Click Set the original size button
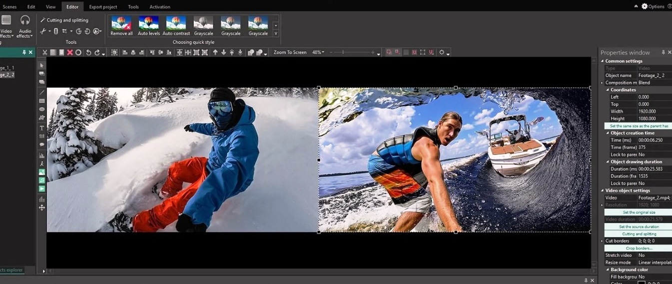Viewport: 672px width, 284px height. point(638,212)
